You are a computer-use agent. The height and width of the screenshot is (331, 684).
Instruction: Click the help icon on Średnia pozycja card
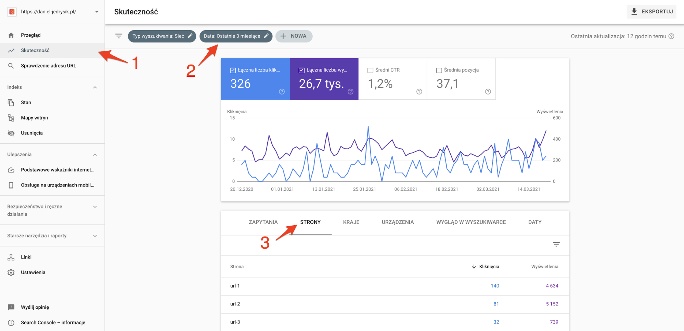pyautogui.click(x=488, y=91)
